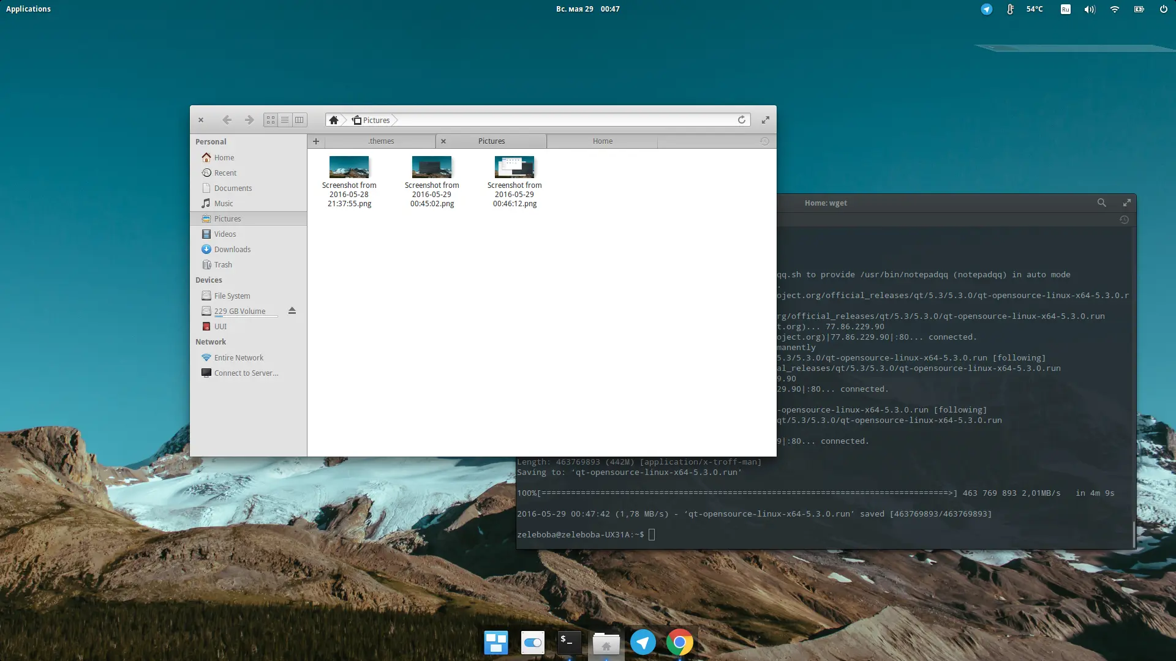
Task: Click the path bar empty input area
Action: (x=567, y=120)
